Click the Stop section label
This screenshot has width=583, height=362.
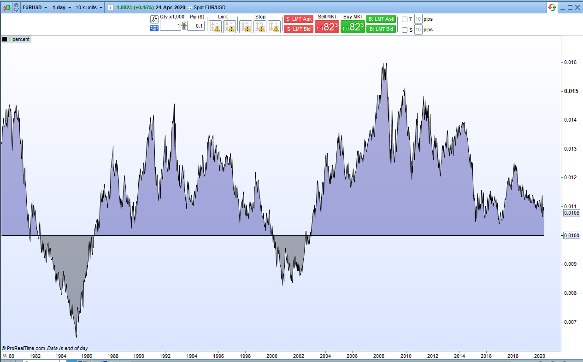click(260, 17)
